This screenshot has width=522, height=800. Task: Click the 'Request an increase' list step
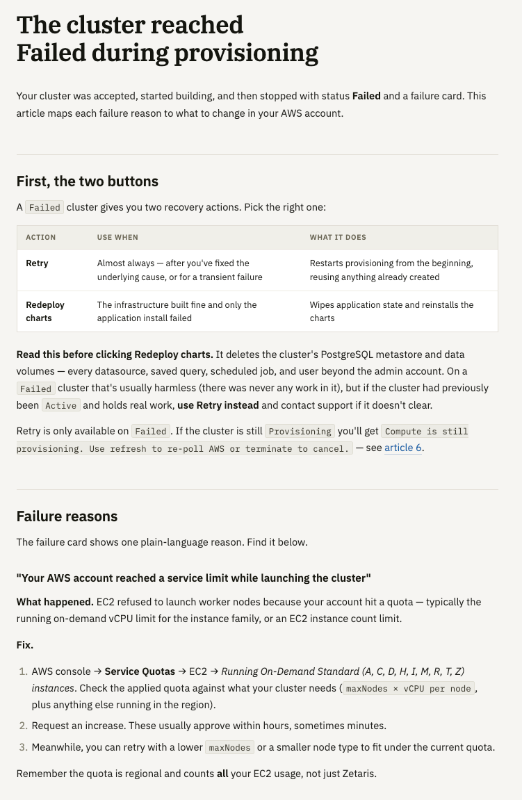[x=209, y=726]
